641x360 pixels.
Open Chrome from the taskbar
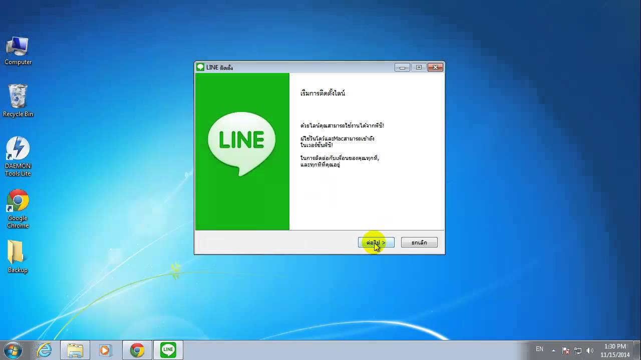[x=137, y=350]
